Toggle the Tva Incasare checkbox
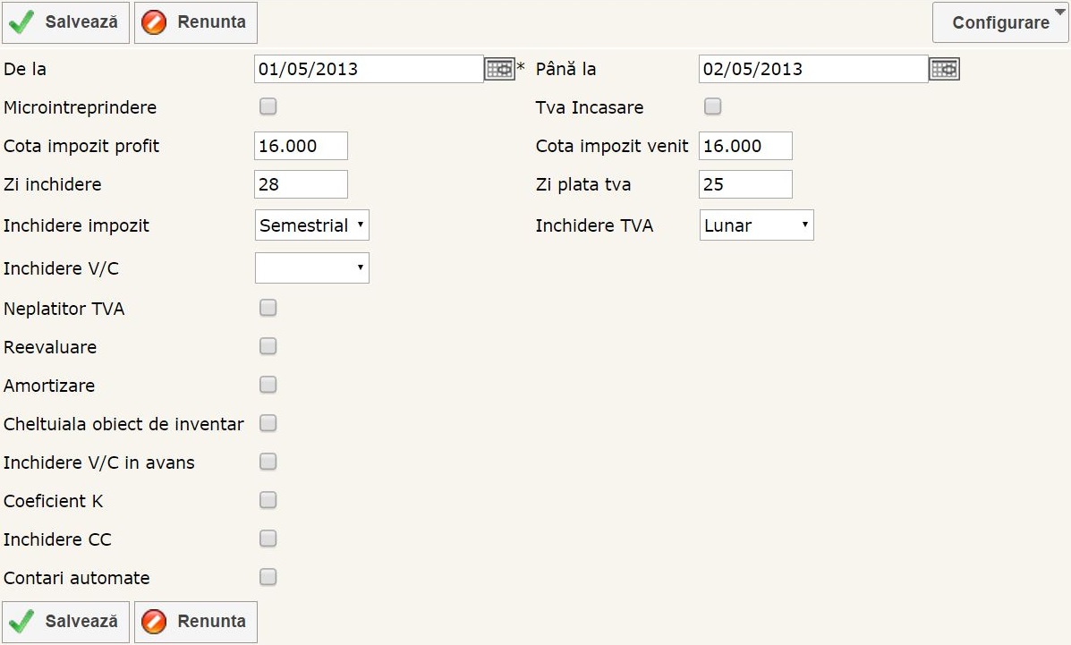This screenshot has width=1071, height=645. (x=712, y=107)
